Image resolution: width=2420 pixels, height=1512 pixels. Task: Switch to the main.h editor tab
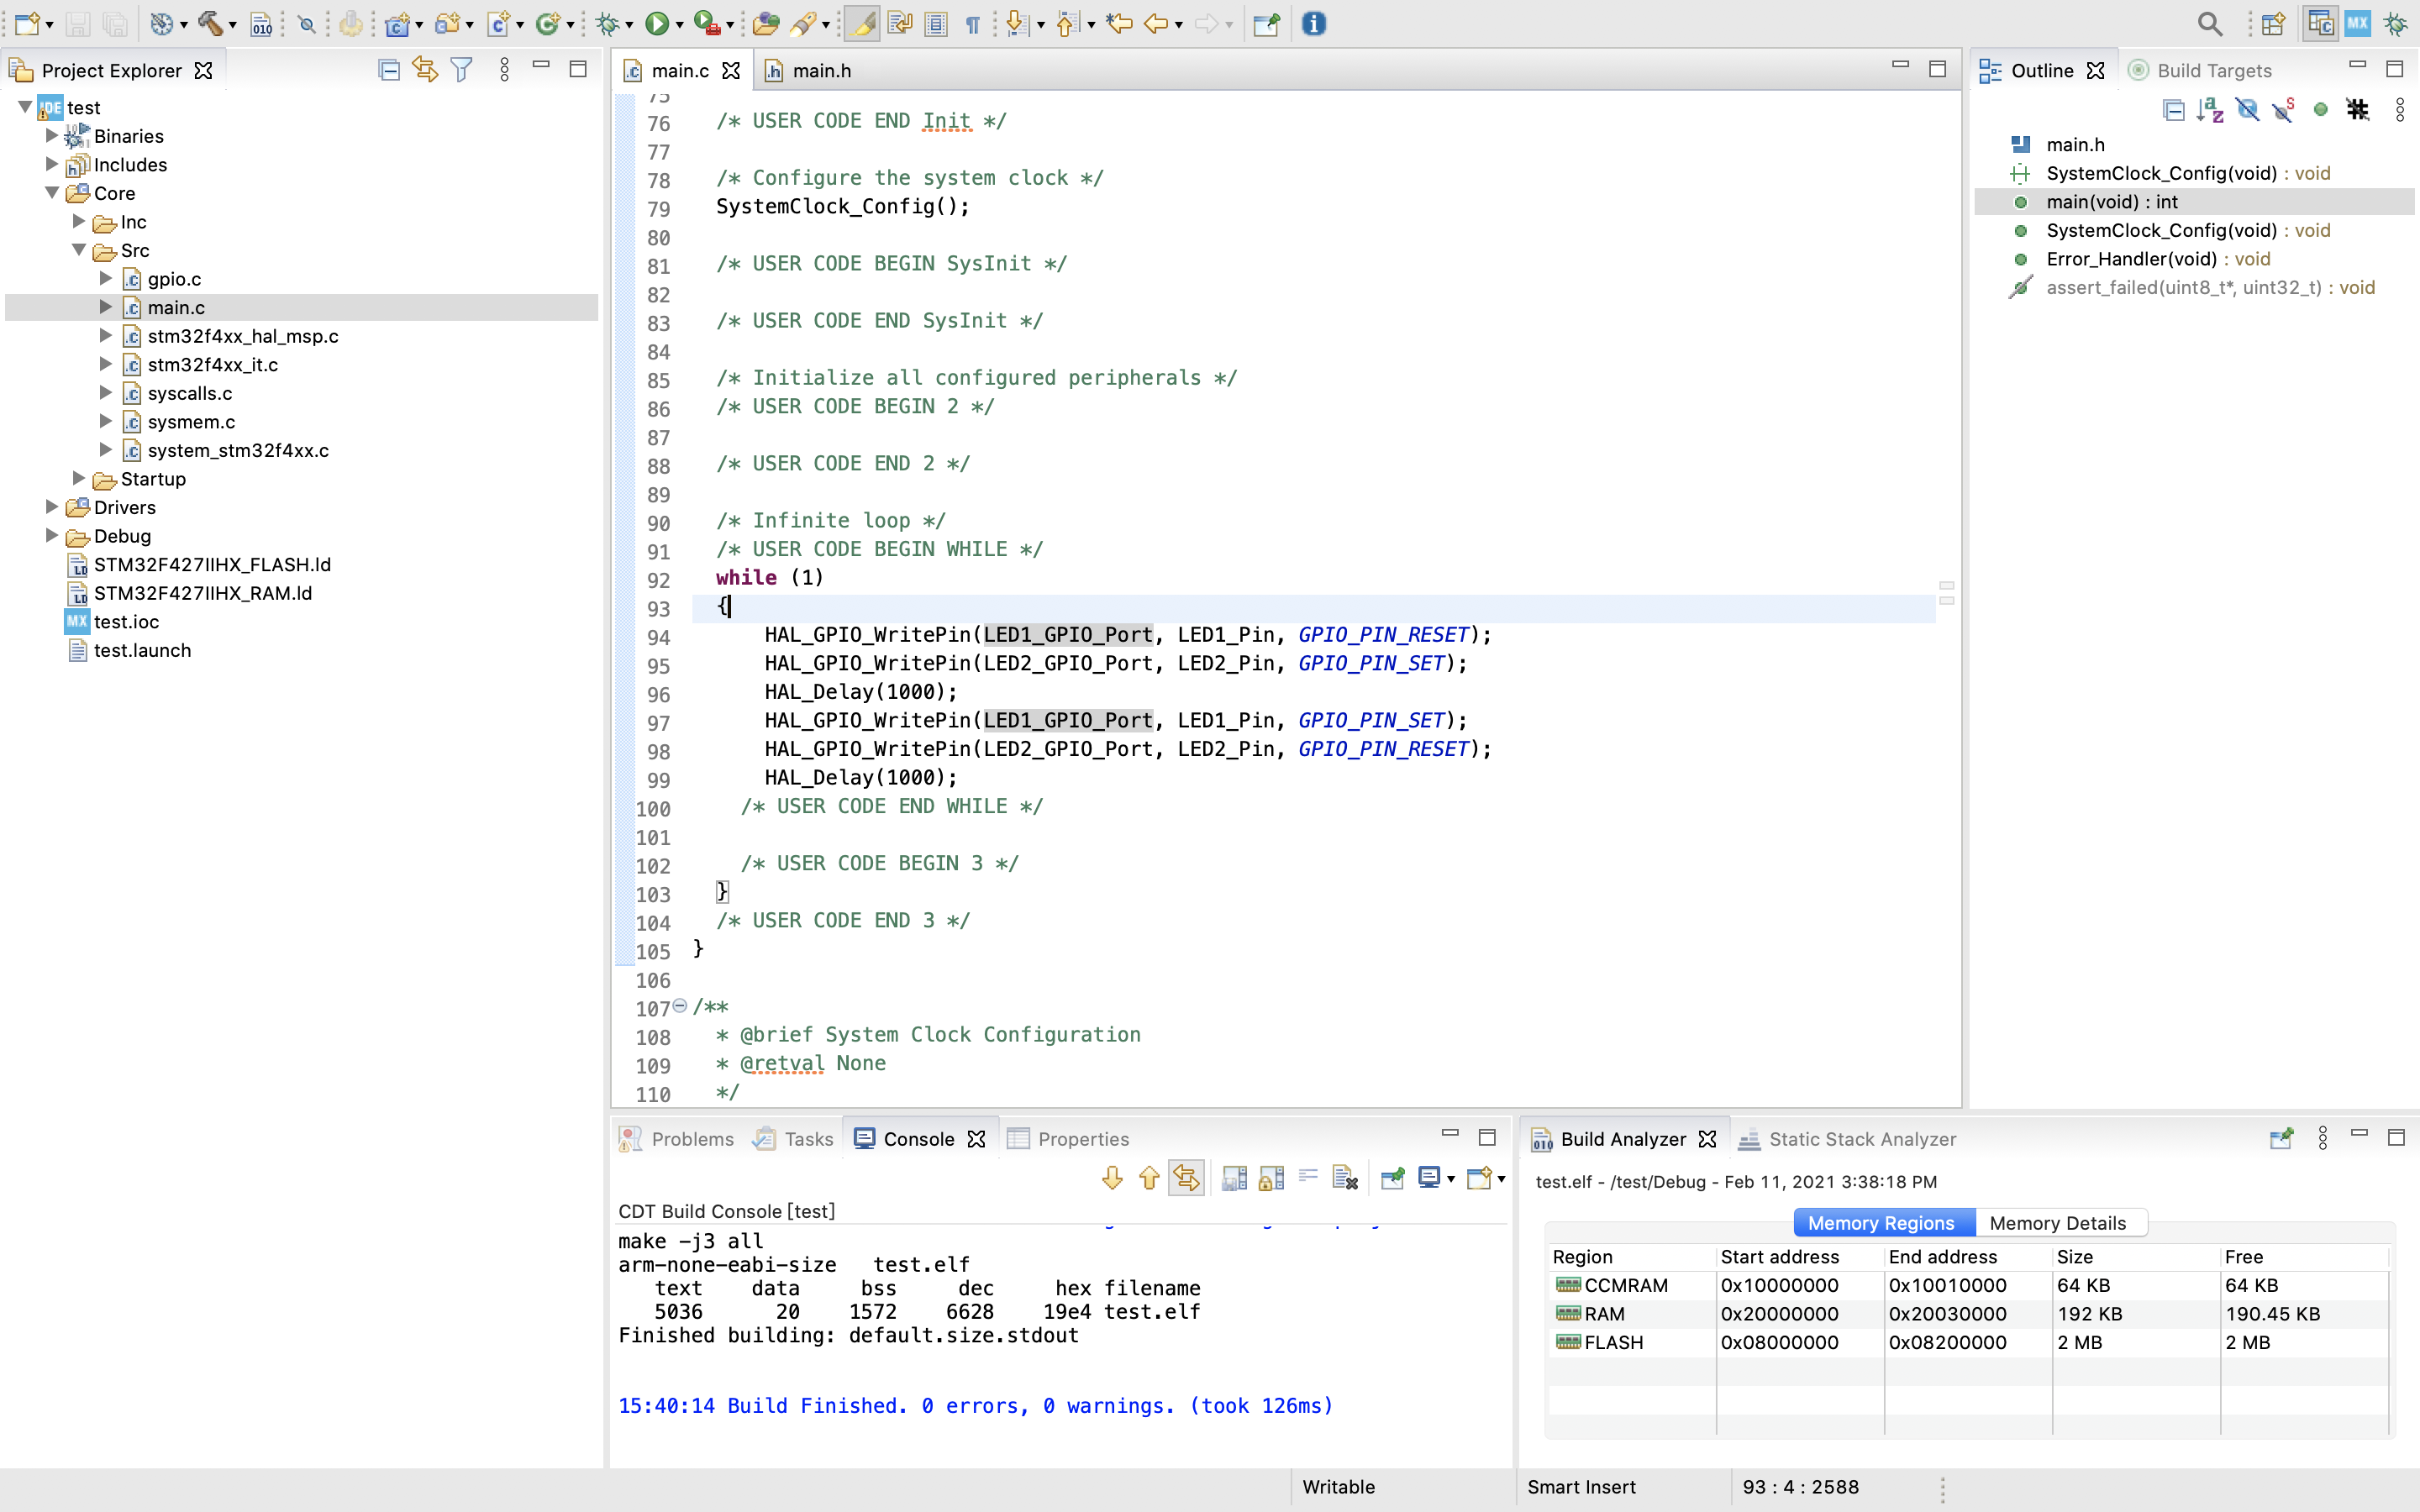pos(808,71)
